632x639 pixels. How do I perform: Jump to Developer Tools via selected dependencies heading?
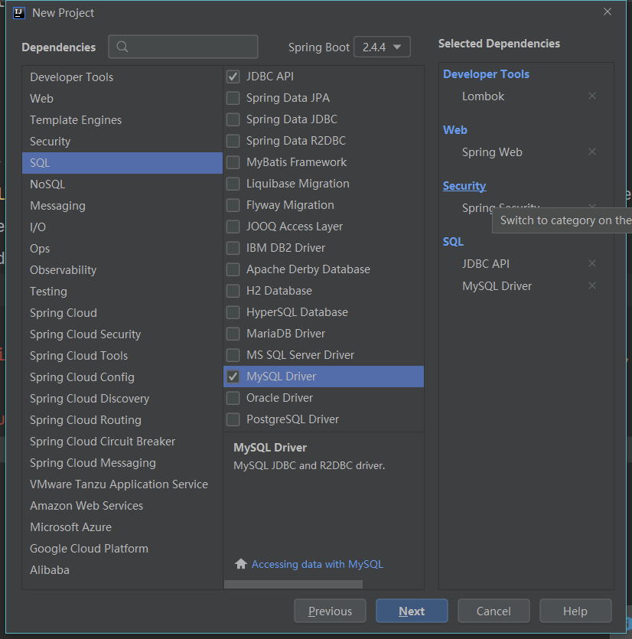(x=486, y=74)
